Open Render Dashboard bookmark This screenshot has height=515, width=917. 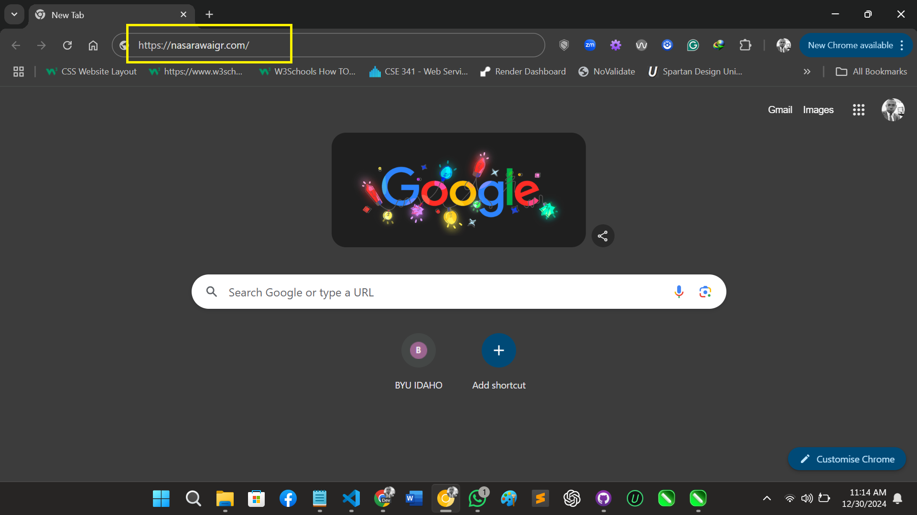coord(523,72)
